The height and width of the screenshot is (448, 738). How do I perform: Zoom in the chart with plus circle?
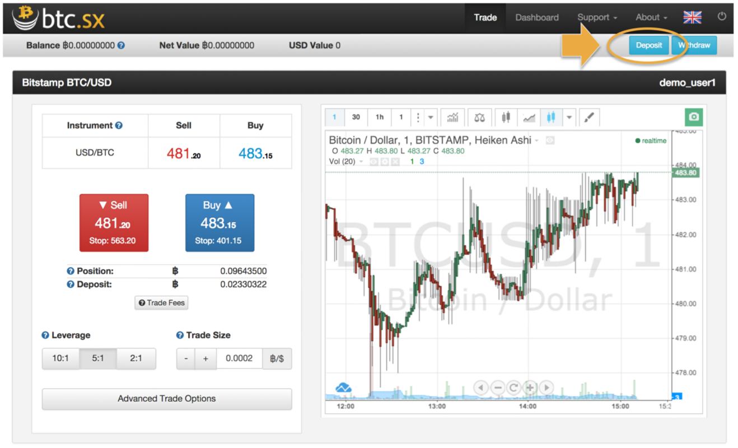click(530, 388)
